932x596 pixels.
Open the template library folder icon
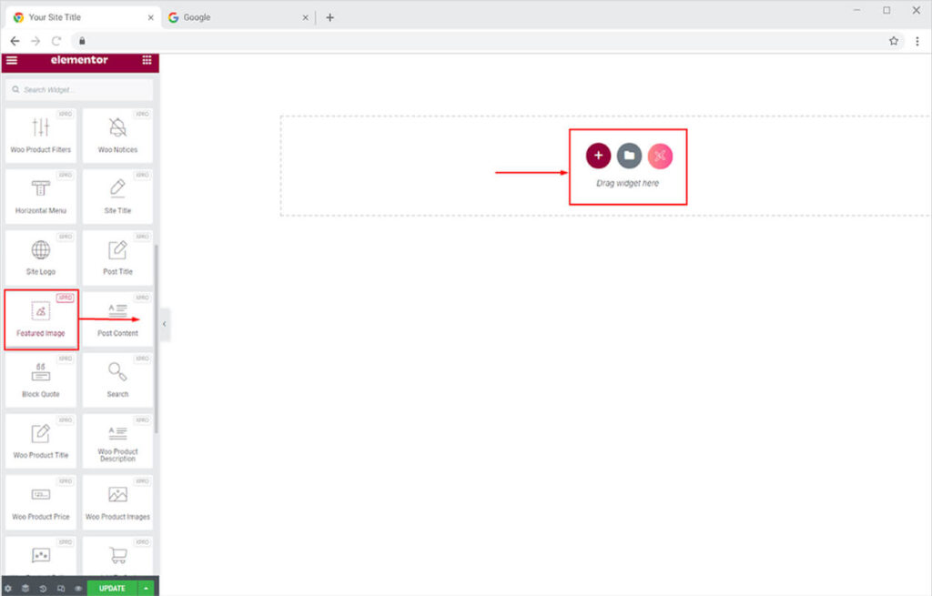[x=629, y=156]
